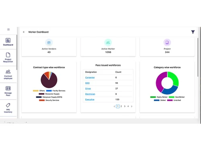
Task: Select page 1 in pagination
Action: (x=118, y=106)
